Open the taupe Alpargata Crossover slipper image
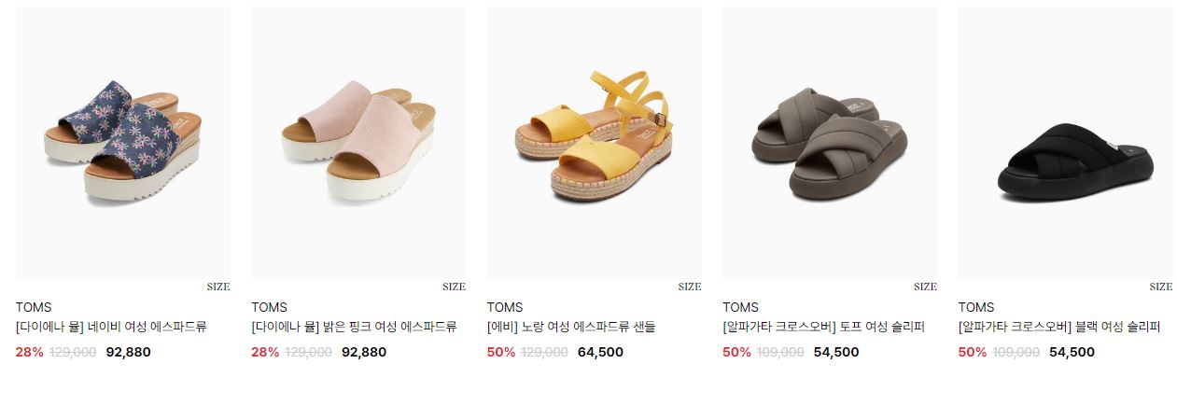The width and height of the screenshot is (1177, 420). click(x=830, y=143)
